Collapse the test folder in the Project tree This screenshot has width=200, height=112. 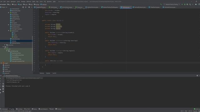pyautogui.click(x=3, y=47)
